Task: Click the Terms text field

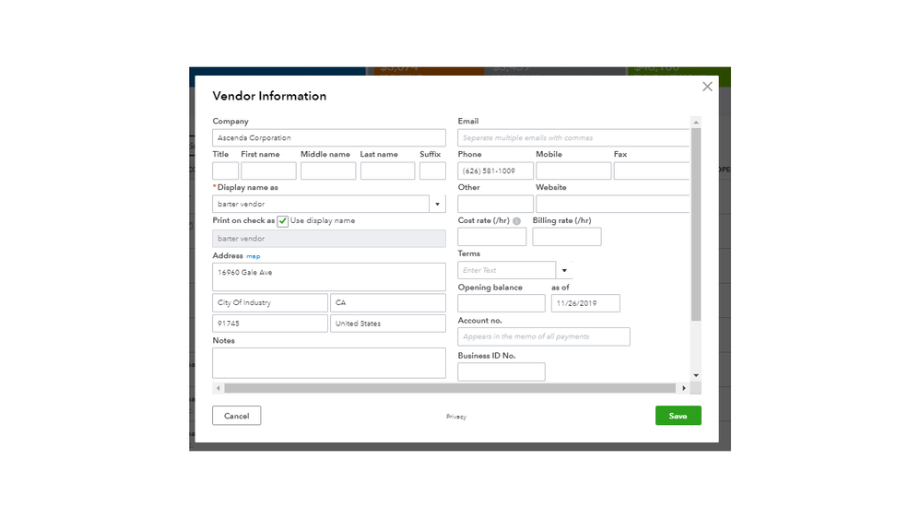Action: [507, 270]
